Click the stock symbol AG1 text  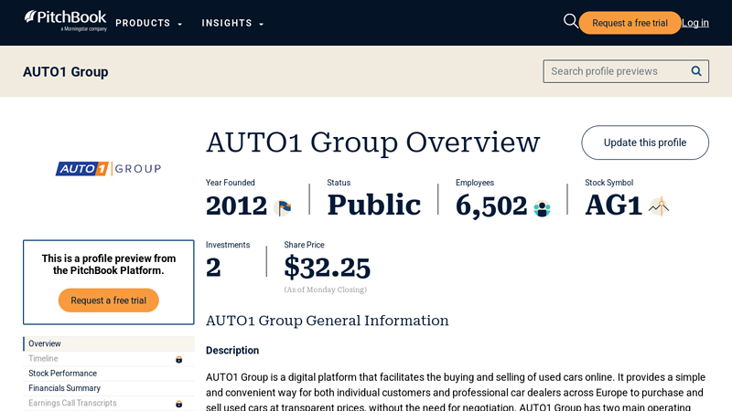[613, 205]
